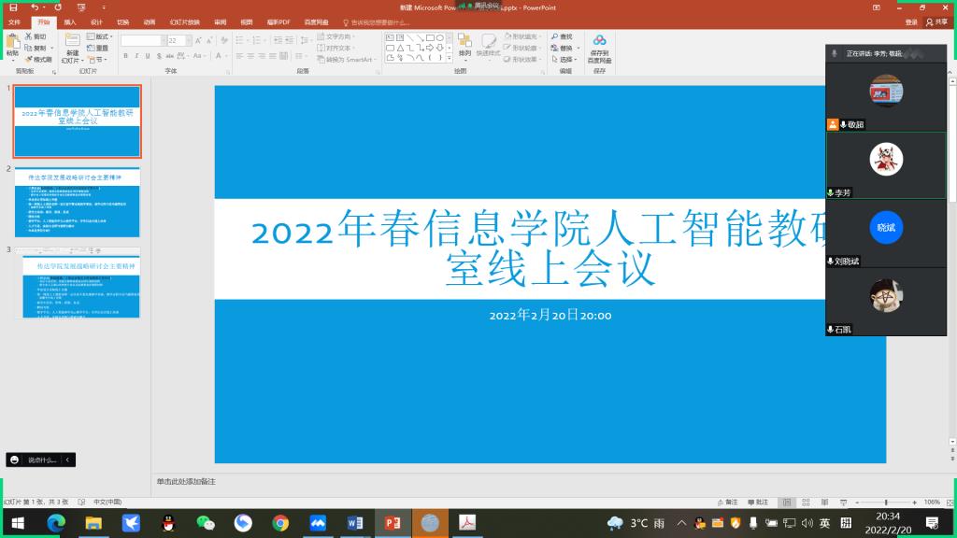The height and width of the screenshot is (538, 957).
Task: Click the zoom slider in status bar
Action: (885, 503)
